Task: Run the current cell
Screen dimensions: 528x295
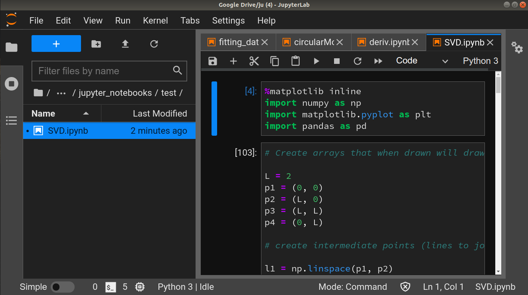Action: coord(316,61)
